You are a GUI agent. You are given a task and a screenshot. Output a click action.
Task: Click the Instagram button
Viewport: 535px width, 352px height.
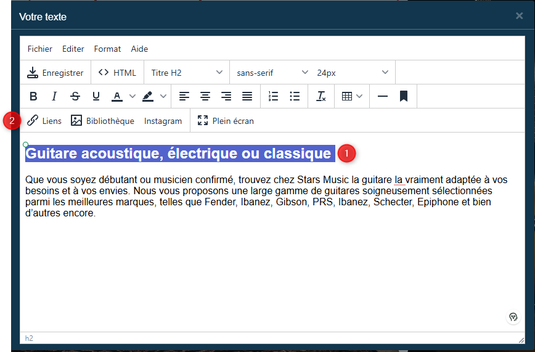(163, 121)
